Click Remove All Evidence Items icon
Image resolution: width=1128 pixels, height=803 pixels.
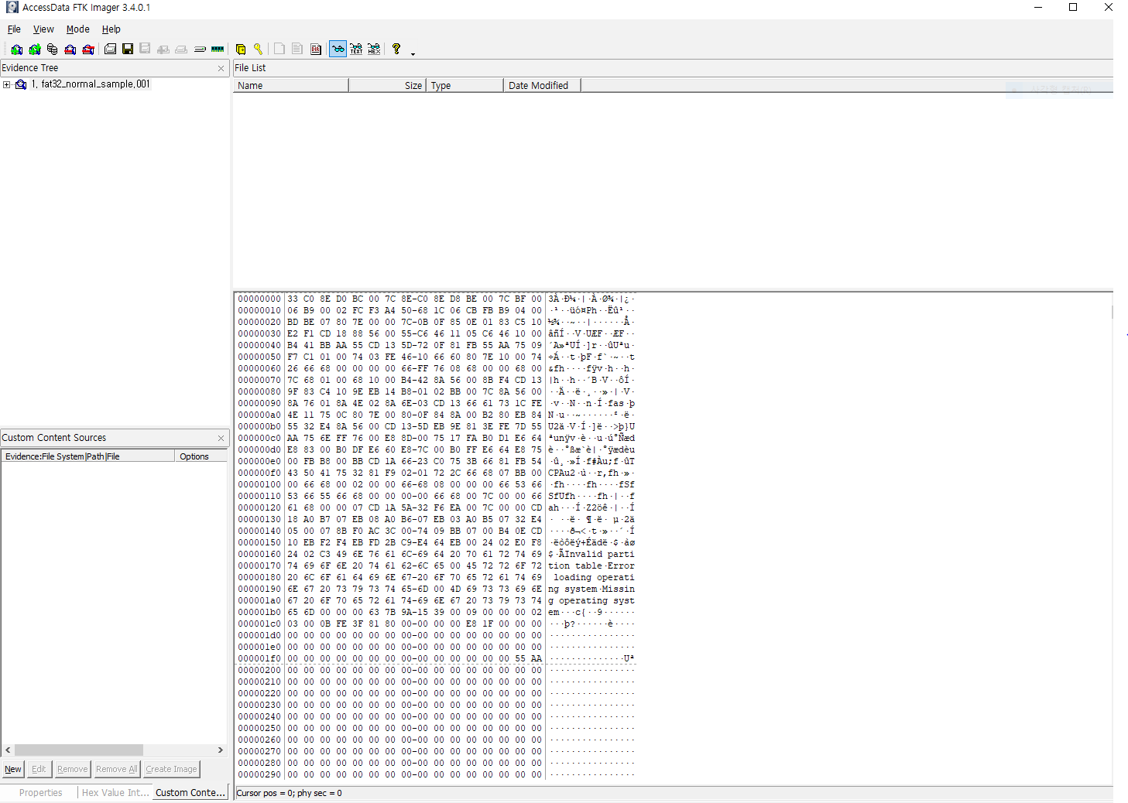pos(88,49)
